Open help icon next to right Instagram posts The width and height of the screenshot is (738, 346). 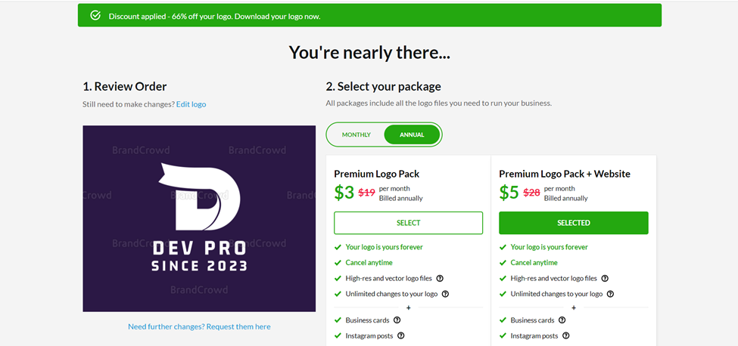(566, 335)
